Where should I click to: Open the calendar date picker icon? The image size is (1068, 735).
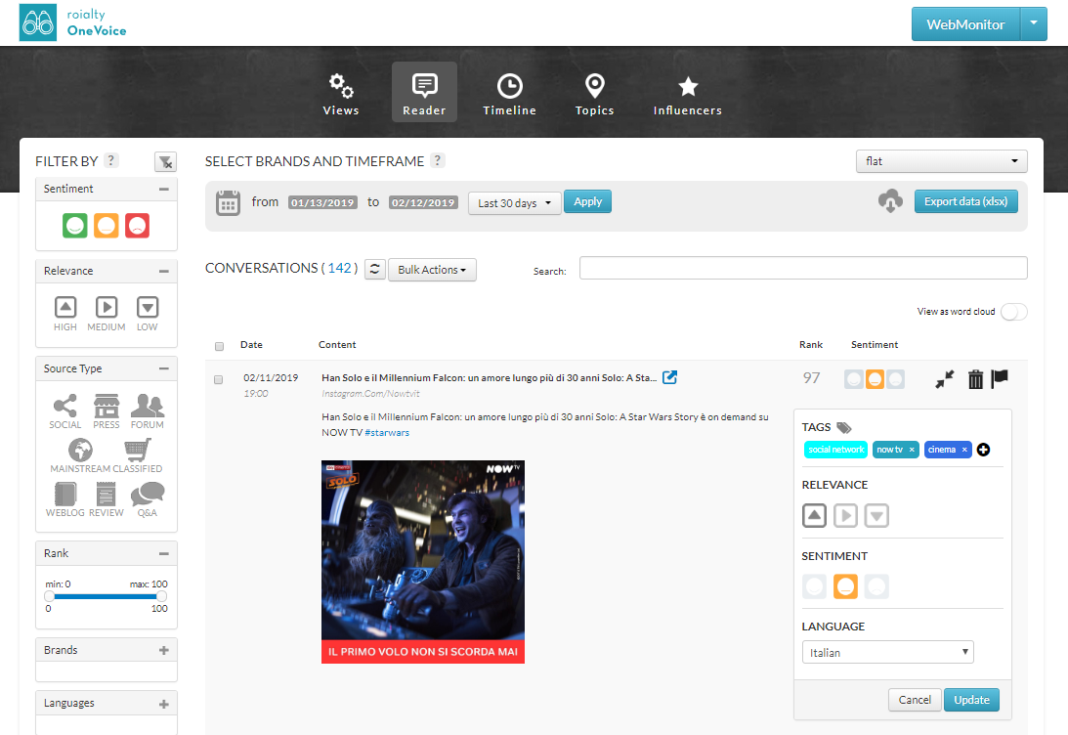[x=229, y=203]
